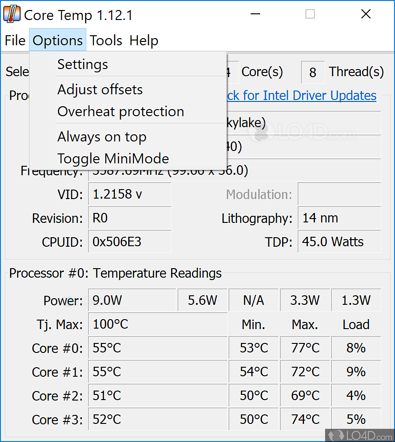This screenshot has height=442, width=395.
Task: Click Core #3 maximum temperature 74°C
Action: click(x=305, y=419)
